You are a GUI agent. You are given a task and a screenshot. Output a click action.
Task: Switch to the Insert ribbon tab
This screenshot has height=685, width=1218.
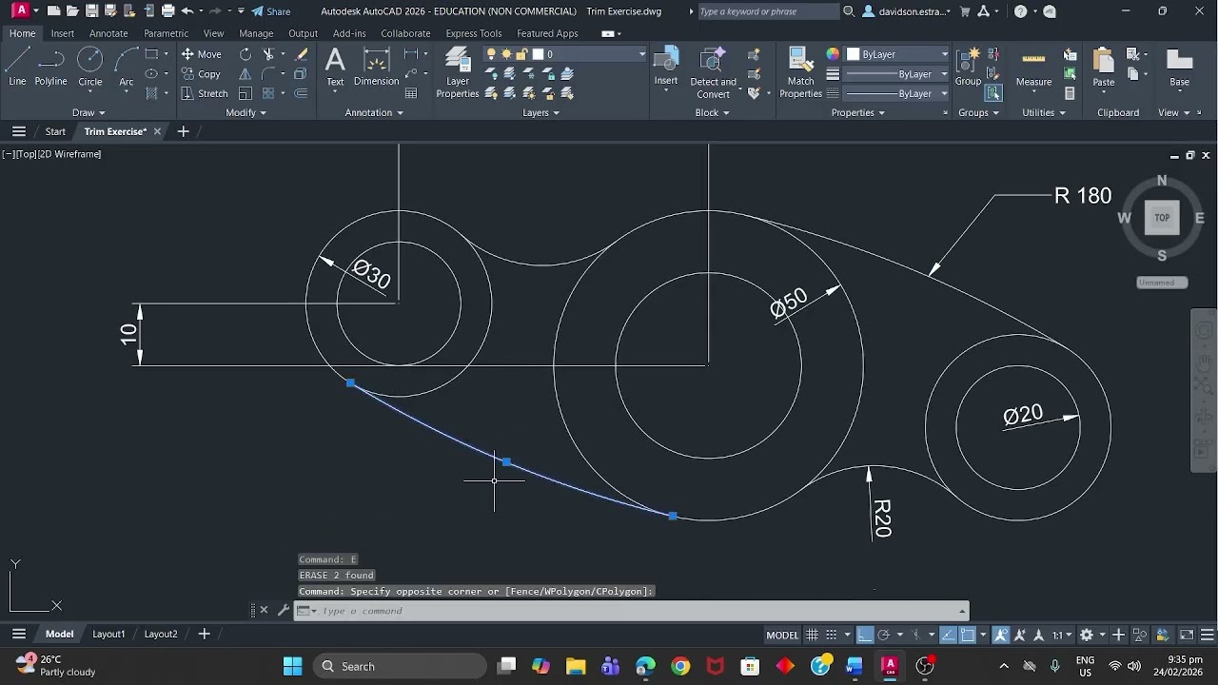tap(63, 33)
